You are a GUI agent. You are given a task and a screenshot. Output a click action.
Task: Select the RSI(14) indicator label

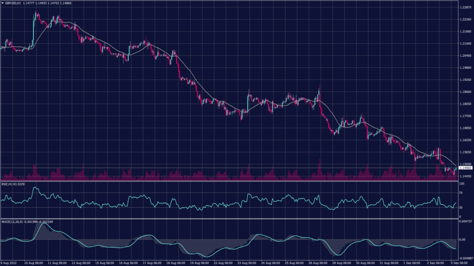pyautogui.click(x=8, y=184)
